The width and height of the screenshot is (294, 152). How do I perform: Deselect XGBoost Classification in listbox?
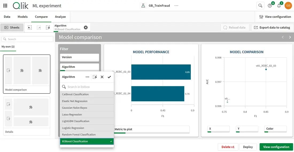[87, 141]
